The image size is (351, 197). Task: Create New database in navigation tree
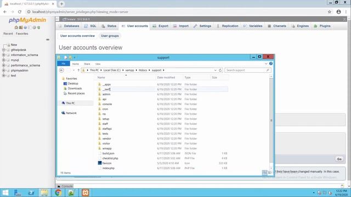coord(14,45)
